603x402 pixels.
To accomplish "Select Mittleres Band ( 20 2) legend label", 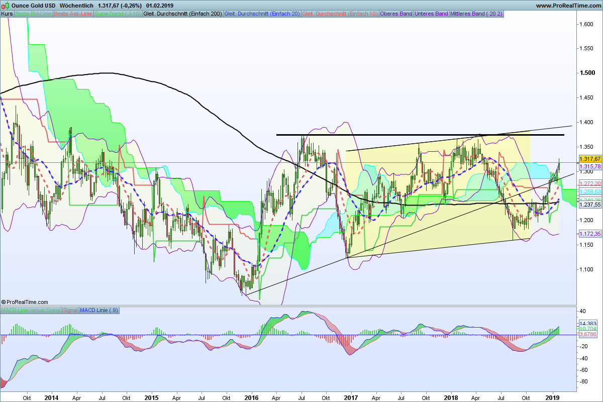I will [476, 14].
